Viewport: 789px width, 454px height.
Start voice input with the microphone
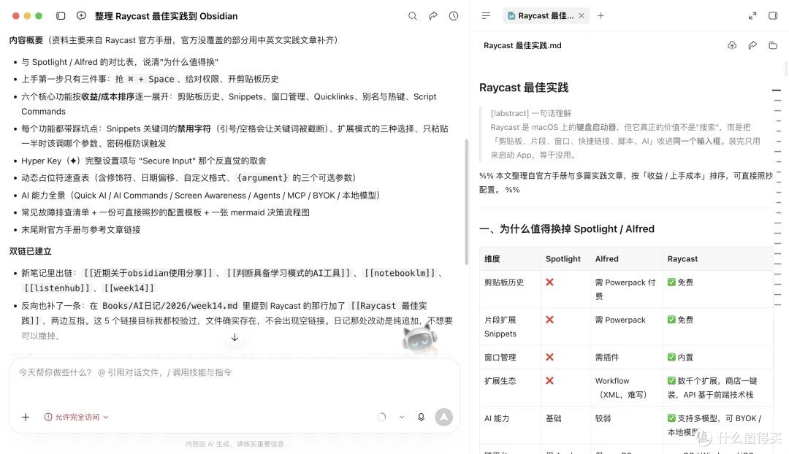[422, 417]
